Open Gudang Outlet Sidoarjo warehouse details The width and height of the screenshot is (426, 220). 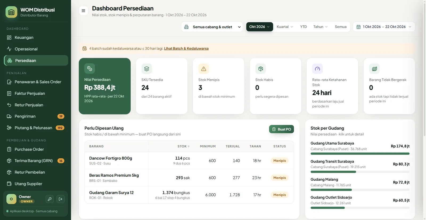pyautogui.click(x=360, y=202)
